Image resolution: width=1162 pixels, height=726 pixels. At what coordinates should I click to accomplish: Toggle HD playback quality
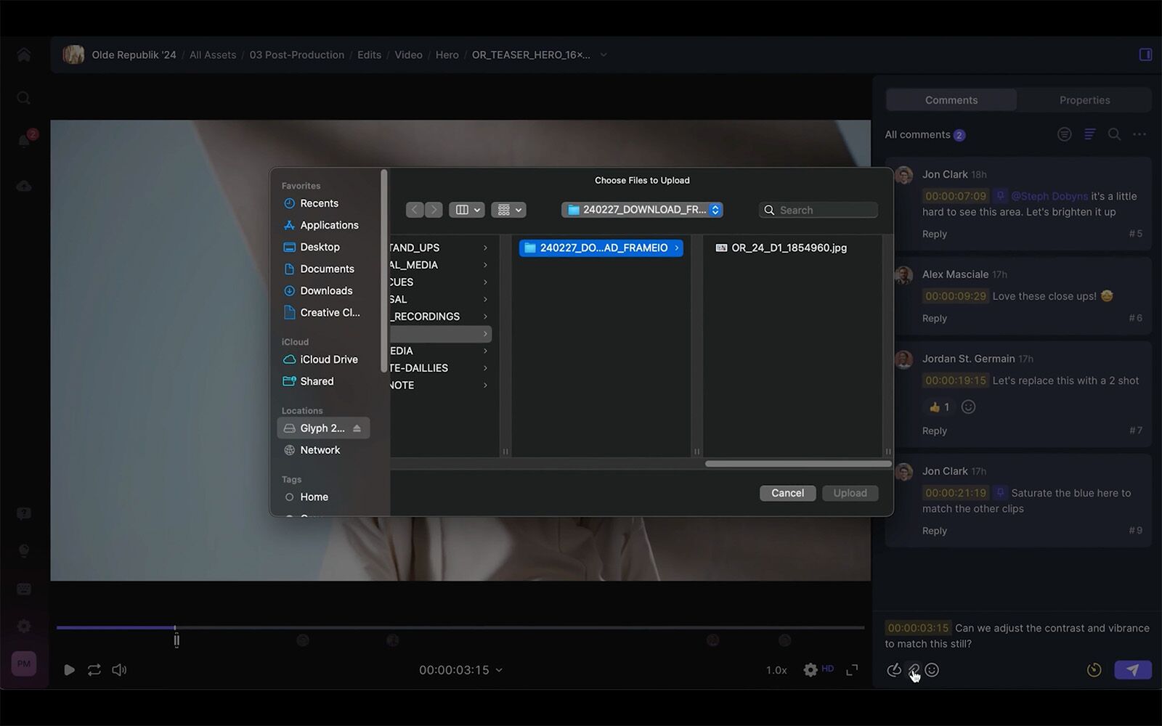827,669
